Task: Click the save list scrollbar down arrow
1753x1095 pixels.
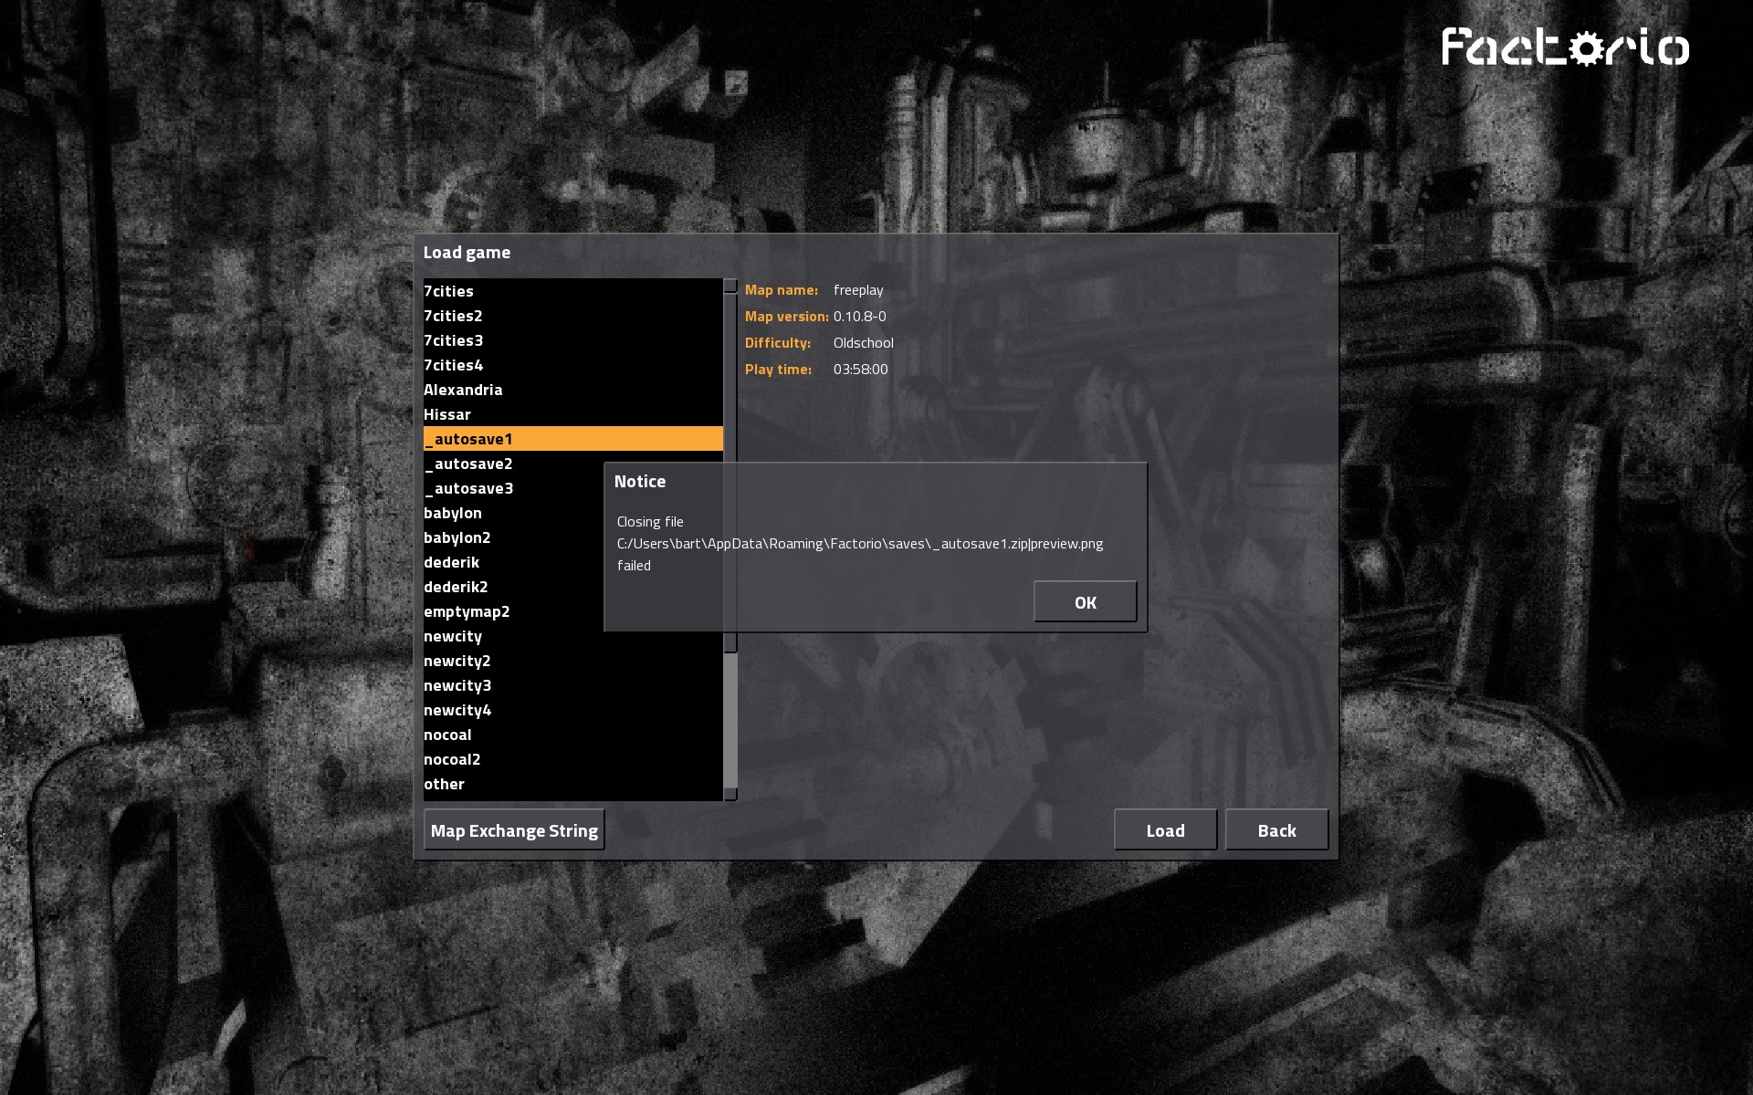Action: pyautogui.click(x=730, y=795)
